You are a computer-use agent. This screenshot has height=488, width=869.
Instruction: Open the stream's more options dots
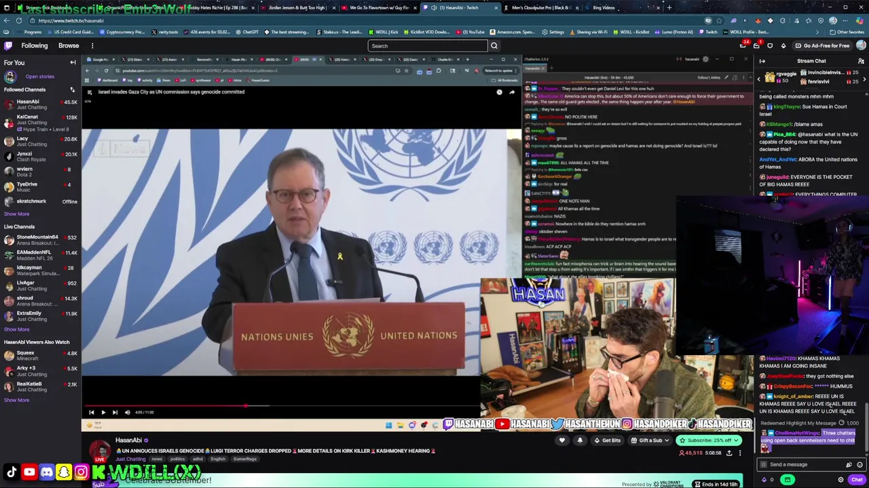(740, 453)
